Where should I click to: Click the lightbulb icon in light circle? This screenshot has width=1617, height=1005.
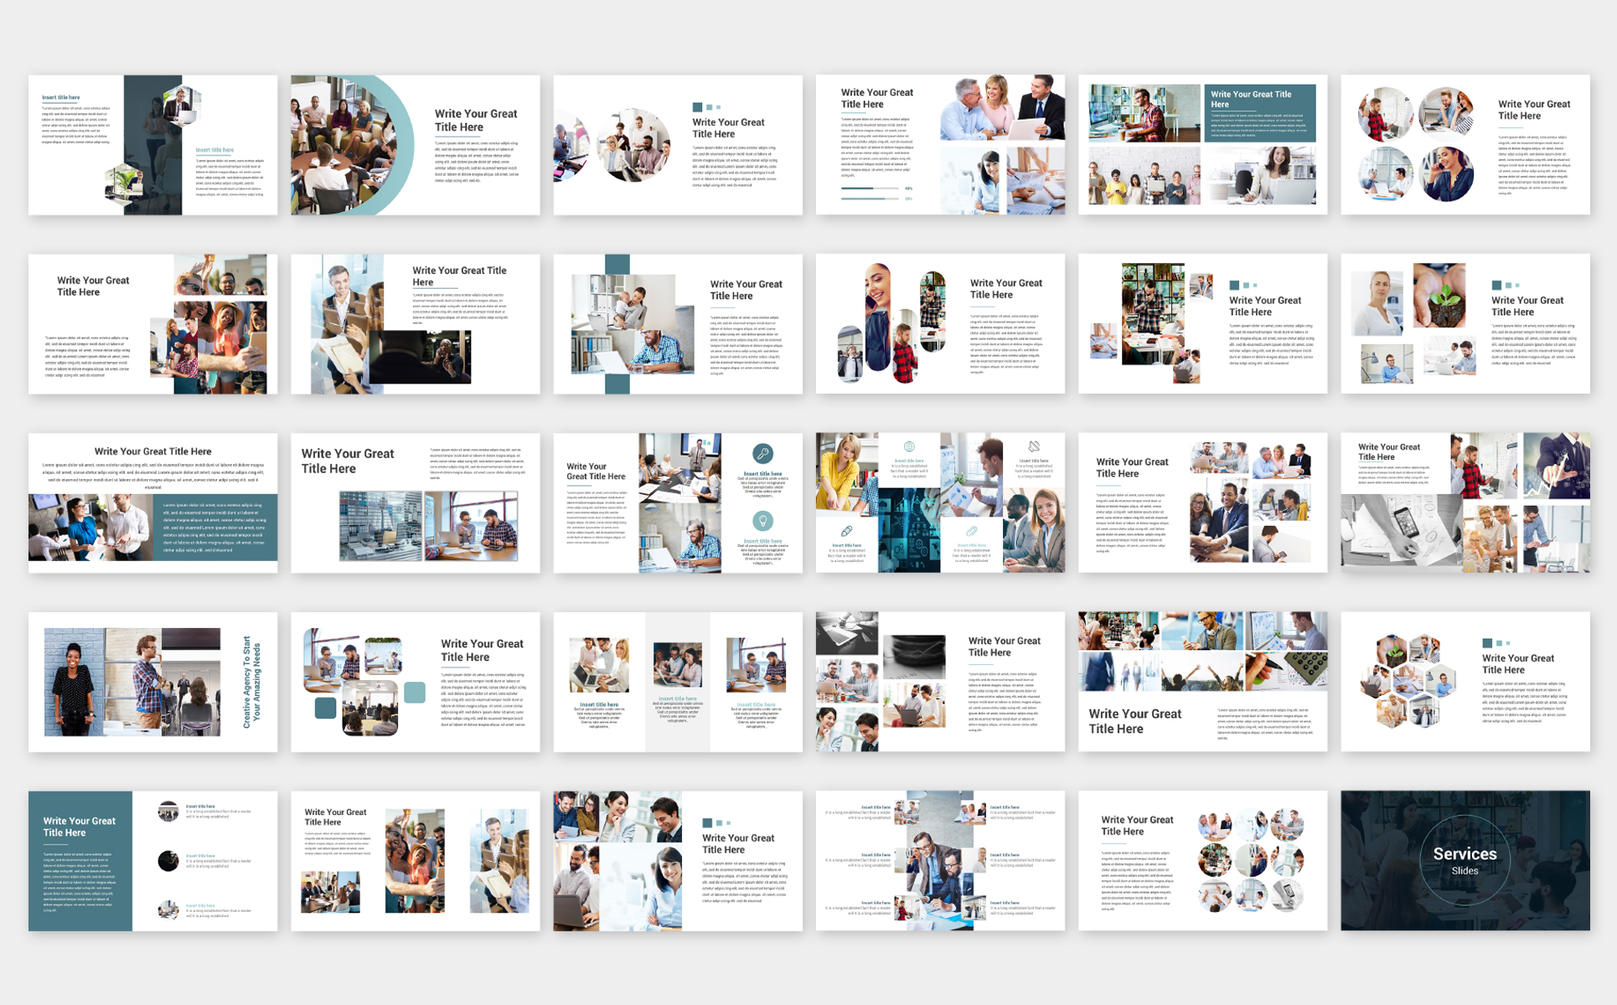762,521
